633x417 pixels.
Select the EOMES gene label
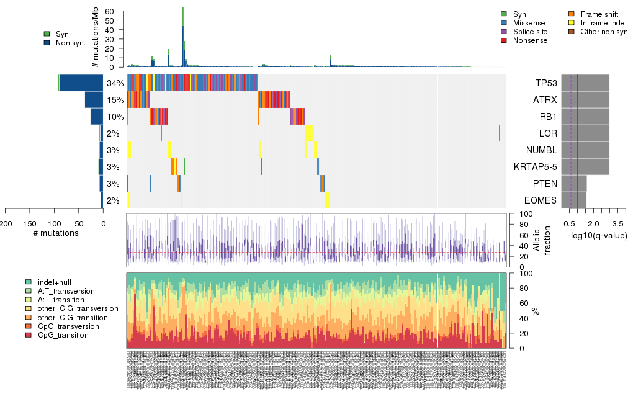pyautogui.click(x=541, y=200)
